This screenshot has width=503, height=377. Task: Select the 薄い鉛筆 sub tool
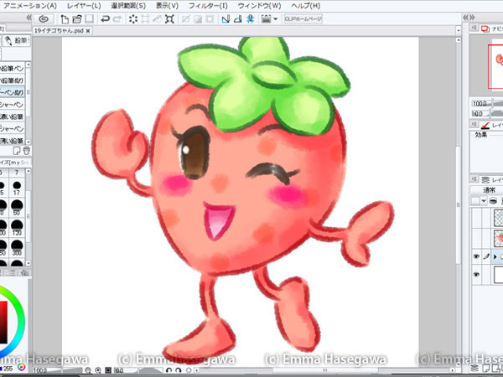tap(13, 141)
